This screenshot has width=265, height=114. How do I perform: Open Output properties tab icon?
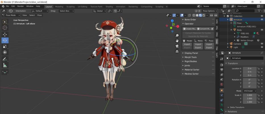(x=222, y=70)
